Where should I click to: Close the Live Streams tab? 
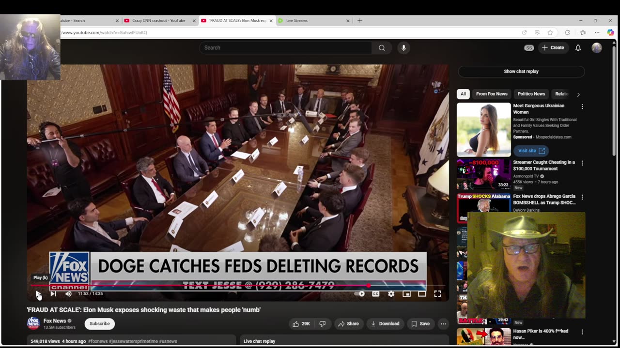click(348, 21)
